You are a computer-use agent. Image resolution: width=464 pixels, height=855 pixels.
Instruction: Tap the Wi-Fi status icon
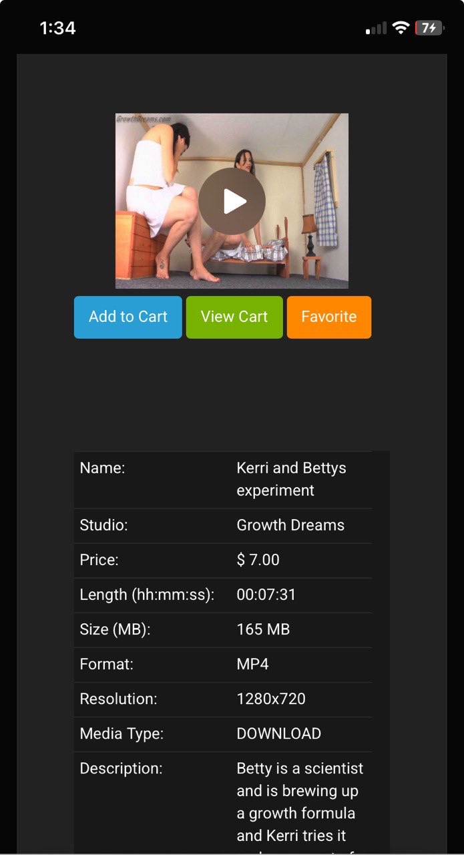point(401,28)
